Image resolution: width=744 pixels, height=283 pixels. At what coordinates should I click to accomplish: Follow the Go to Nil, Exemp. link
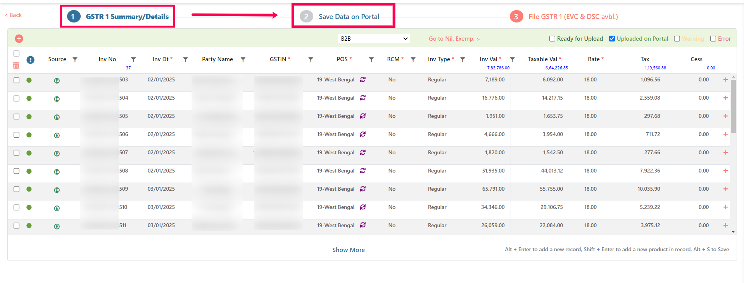[454, 39]
